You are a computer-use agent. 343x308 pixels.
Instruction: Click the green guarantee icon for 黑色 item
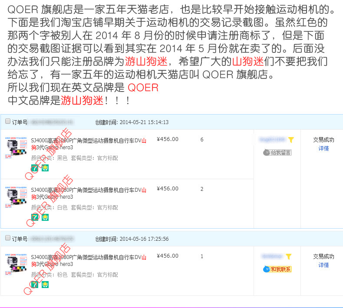click(x=45, y=168)
